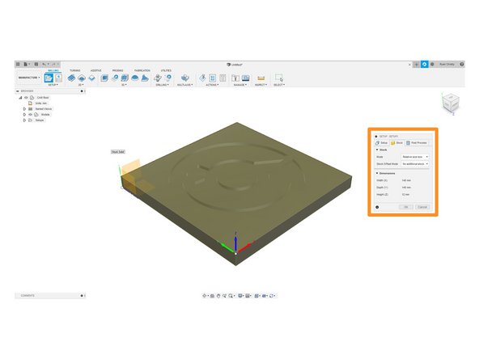The width and height of the screenshot is (479, 359).
Task: Click the ViewCube in top right
Action: click(x=451, y=102)
